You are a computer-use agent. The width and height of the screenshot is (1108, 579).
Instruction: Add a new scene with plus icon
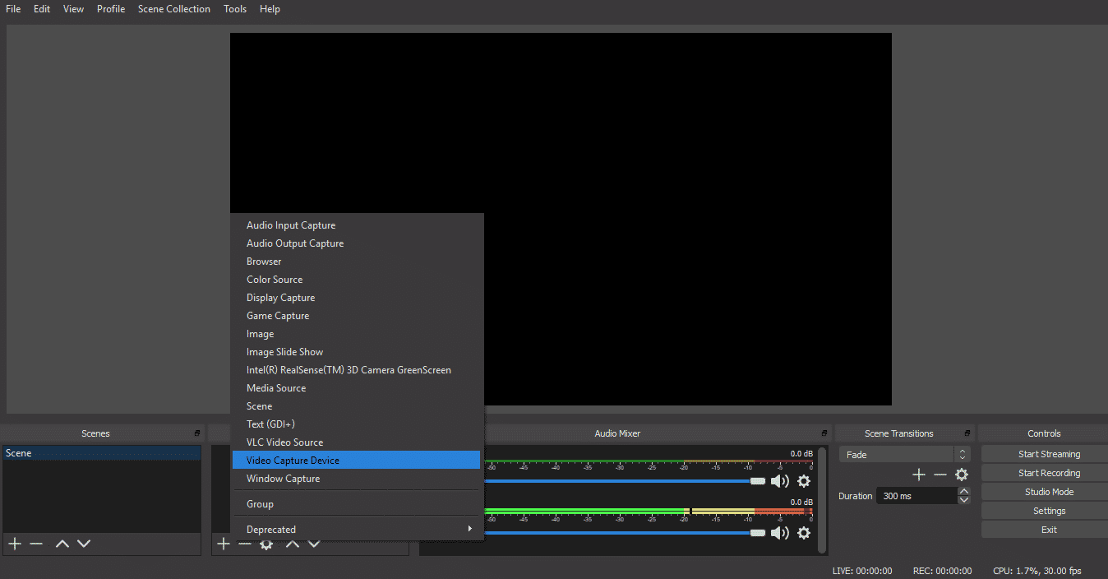(x=14, y=544)
